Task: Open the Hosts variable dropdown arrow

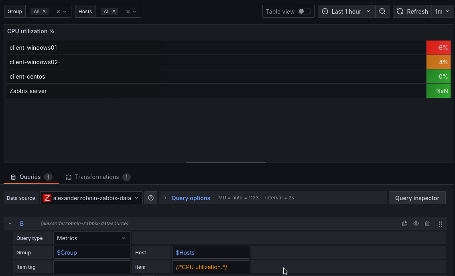Action: click(134, 12)
